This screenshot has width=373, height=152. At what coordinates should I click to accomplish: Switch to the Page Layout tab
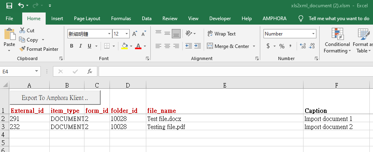[87, 19]
